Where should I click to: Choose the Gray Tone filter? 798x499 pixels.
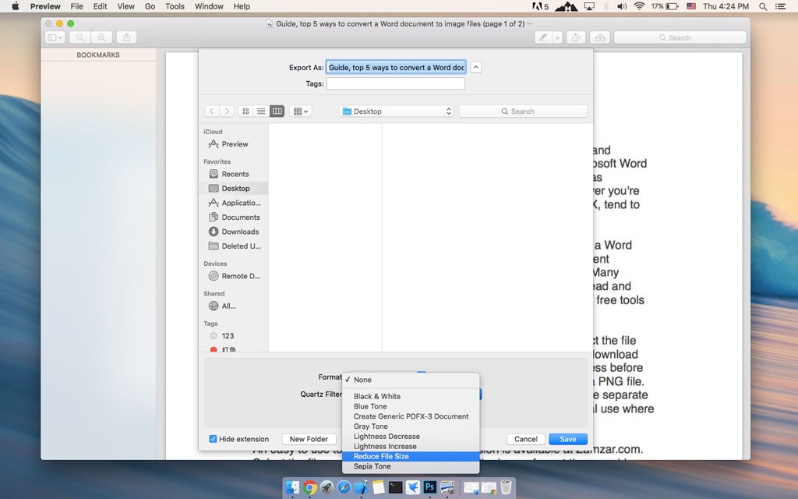[411, 426]
